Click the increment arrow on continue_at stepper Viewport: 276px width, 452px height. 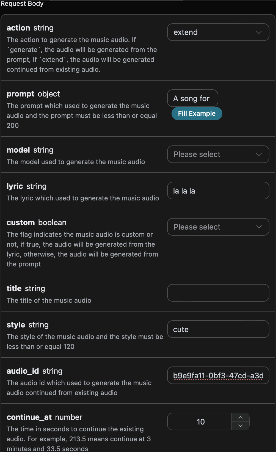241,417
